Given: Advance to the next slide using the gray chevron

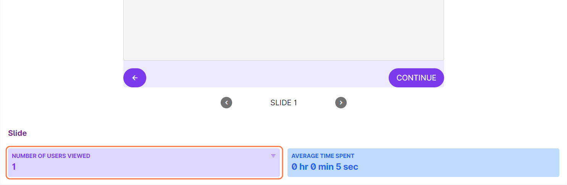Looking at the screenshot, I should (x=341, y=103).
